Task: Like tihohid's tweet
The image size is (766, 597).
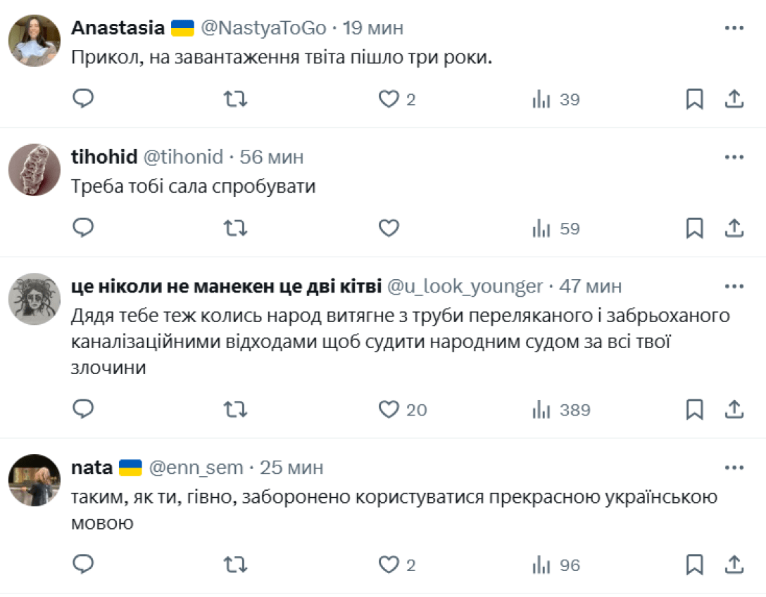Action: pos(389,228)
